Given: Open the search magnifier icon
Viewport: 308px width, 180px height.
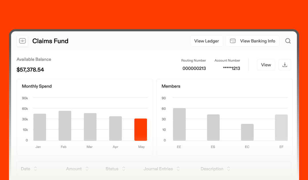Looking at the screenshot, I should (x=288, y=41).
